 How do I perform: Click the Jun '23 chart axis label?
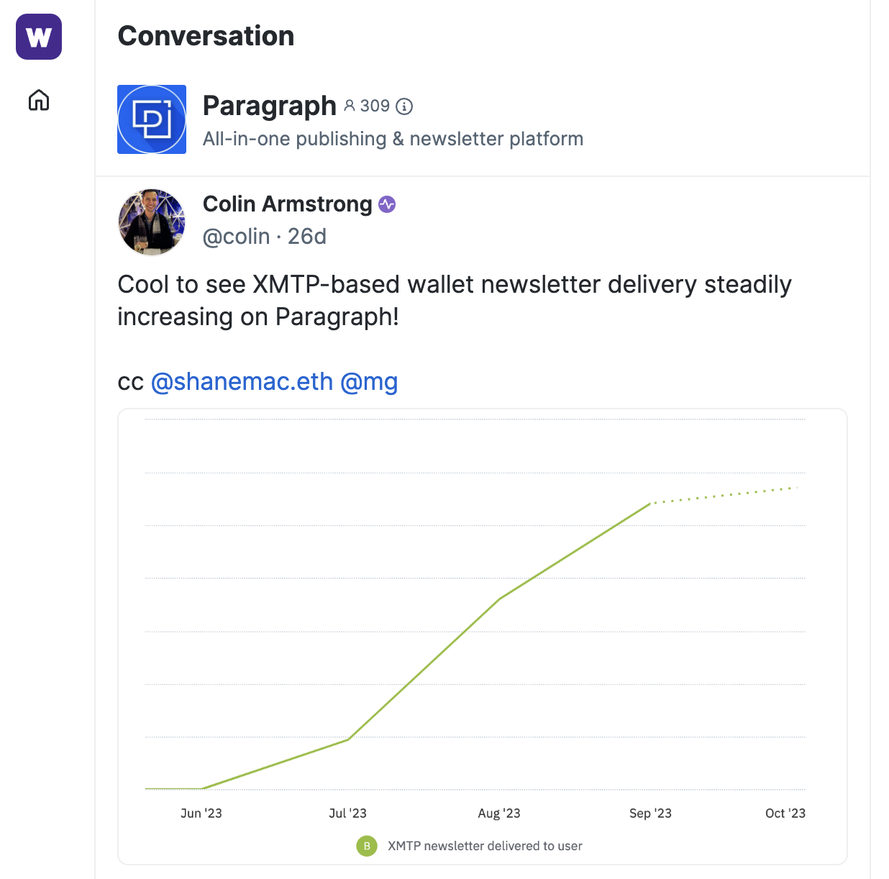click(201, 814)
